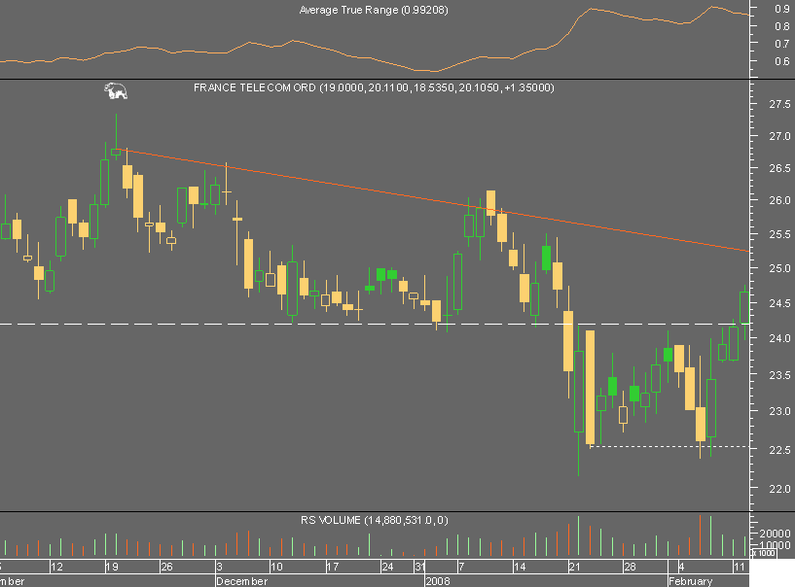Select the 23.5 price axis label
Viewport: 795px width, 587px height.
[779, 375]
